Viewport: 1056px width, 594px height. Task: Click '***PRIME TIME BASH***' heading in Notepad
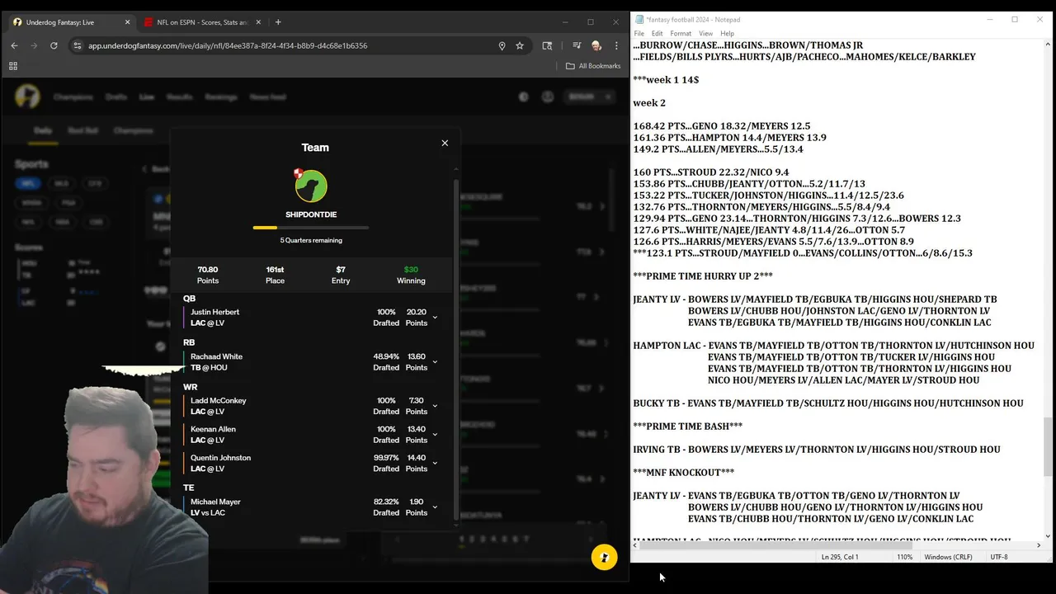coord(688,427)
